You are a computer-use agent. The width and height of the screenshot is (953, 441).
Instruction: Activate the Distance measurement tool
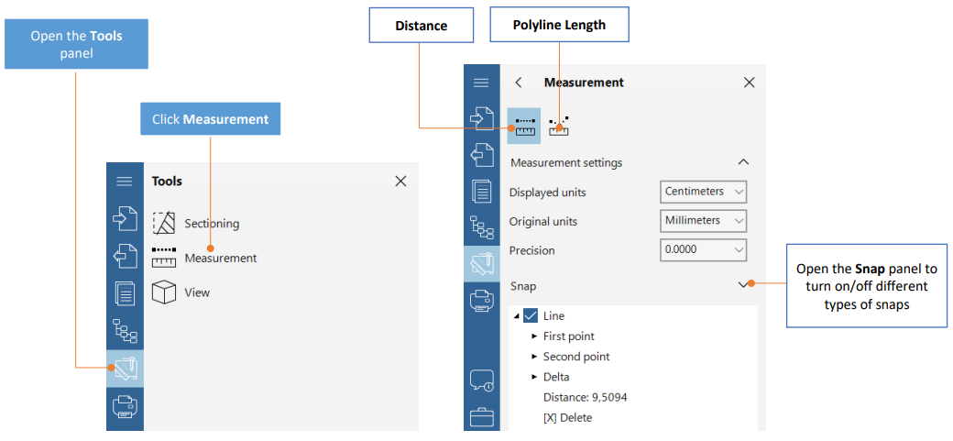click(x=523, y=126)
